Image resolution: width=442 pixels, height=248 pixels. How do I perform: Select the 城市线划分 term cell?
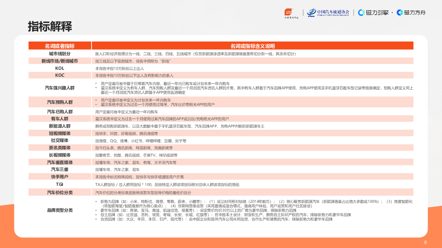[60, 54]
